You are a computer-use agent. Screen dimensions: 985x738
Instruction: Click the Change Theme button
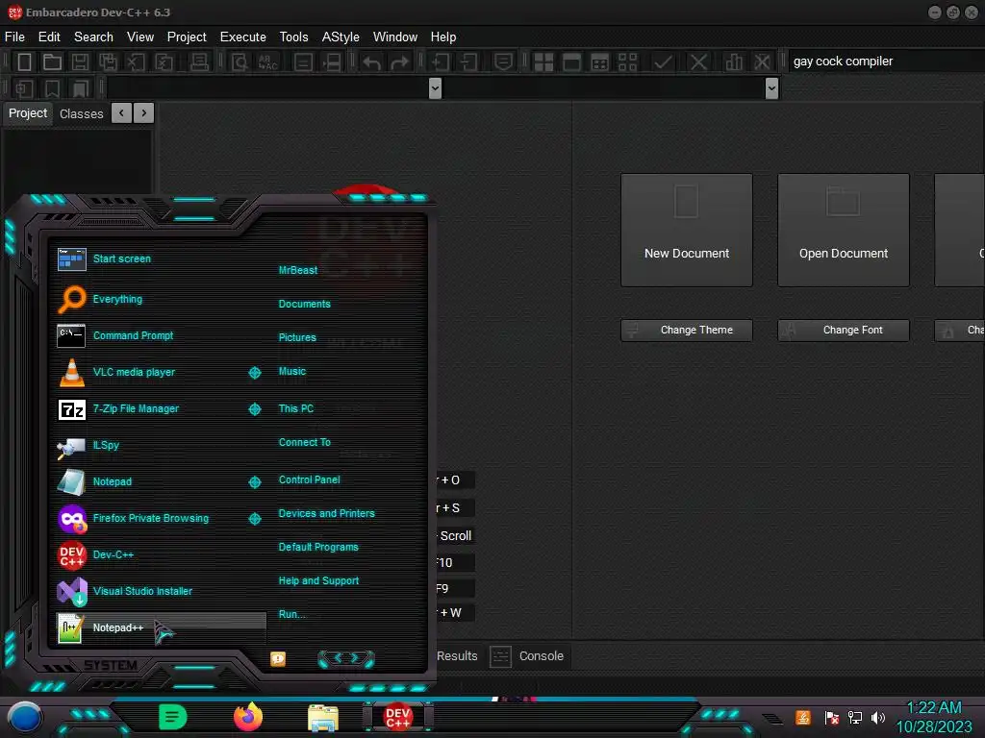(x=686, y=331)
